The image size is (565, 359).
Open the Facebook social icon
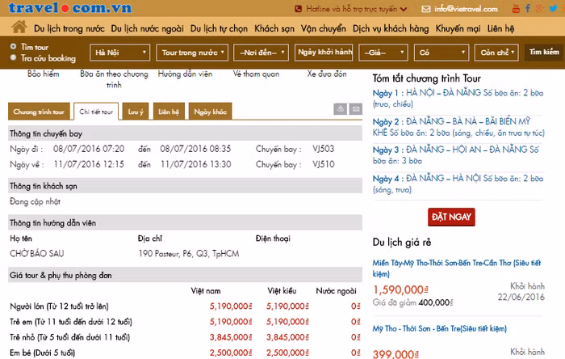(528, 8)
